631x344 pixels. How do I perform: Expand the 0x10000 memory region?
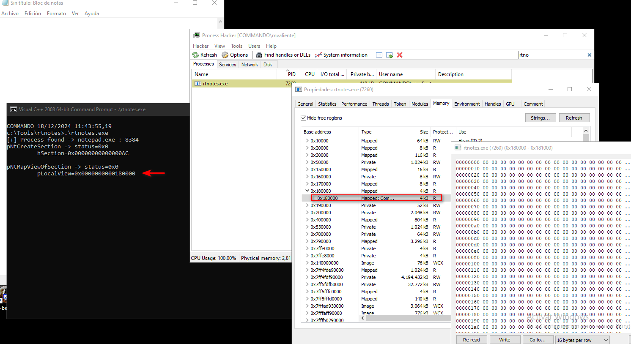[307, 141]
